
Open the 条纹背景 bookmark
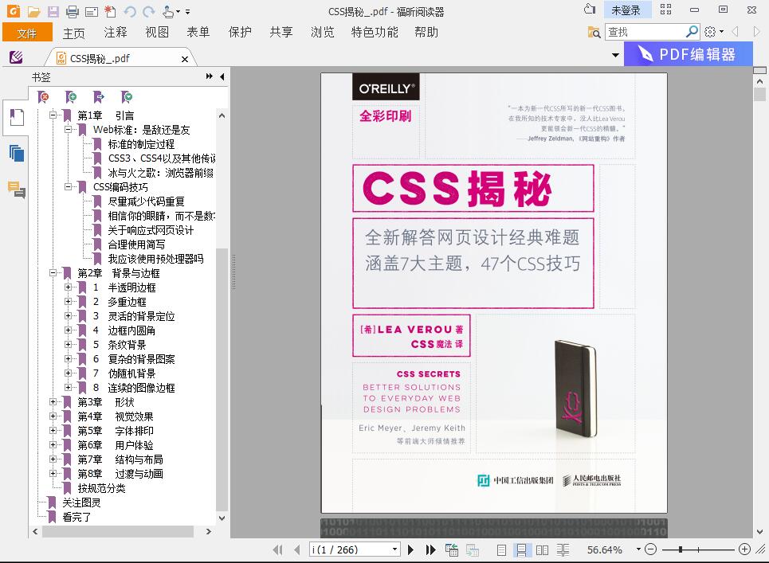[127, 345]
